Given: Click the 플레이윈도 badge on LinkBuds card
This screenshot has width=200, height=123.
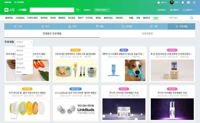Looking at the screenshot, I should point(75,89).
